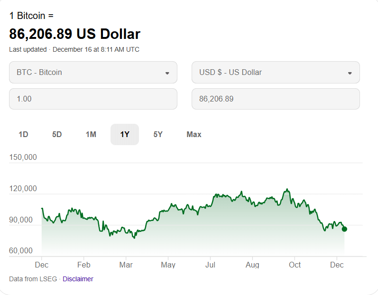
Task: Select the 5D time range tab
Action: pos(57,135)
